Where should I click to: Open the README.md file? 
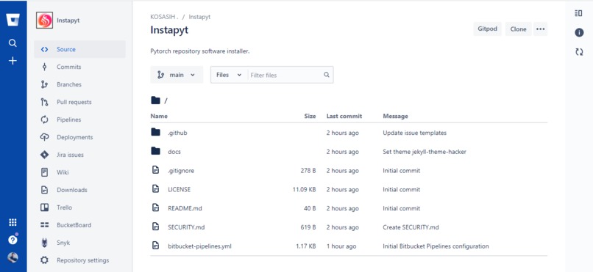[185, 208]
